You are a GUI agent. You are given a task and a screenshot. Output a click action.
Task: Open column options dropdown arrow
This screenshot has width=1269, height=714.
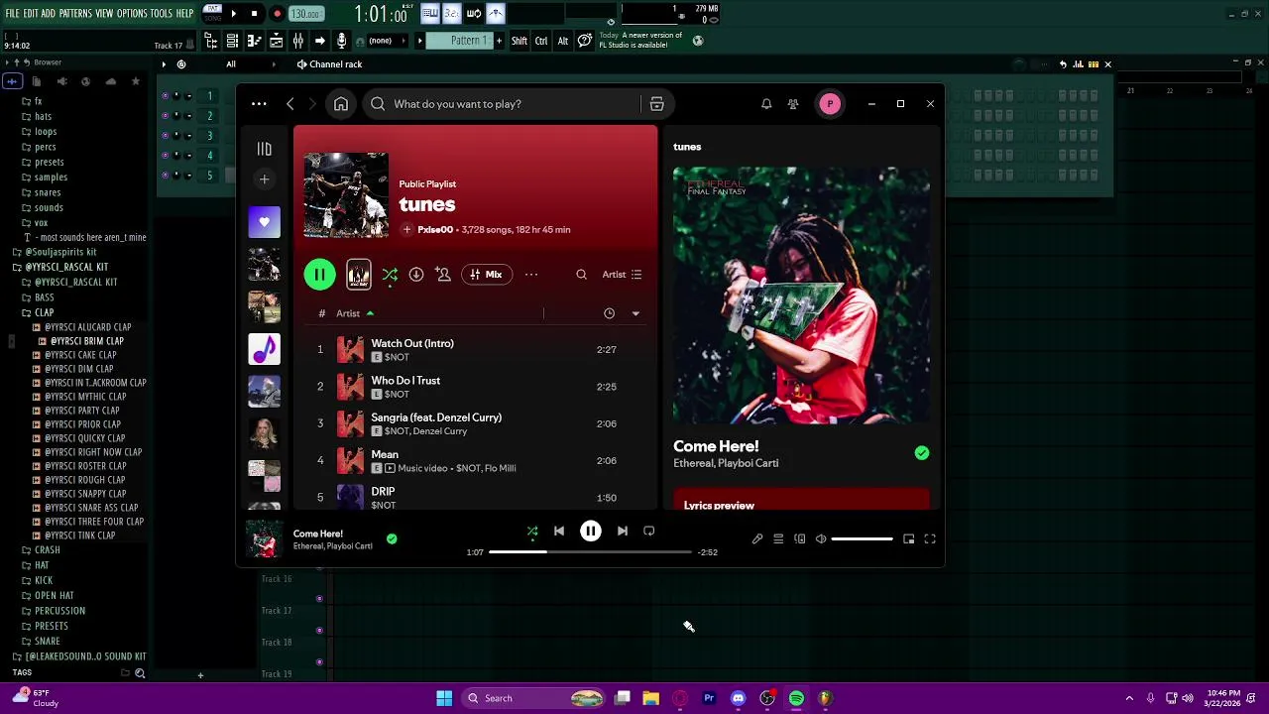point(635,313)
